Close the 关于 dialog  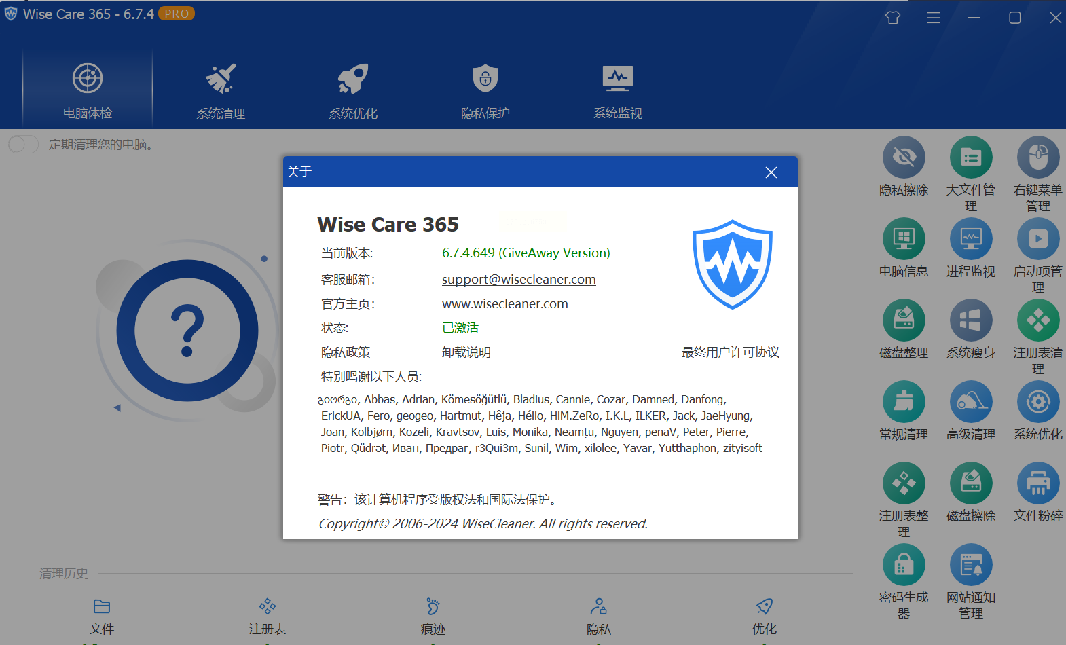coord(771,172)
